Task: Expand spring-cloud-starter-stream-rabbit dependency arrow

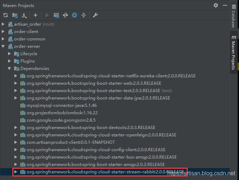Action: (16, 172)
